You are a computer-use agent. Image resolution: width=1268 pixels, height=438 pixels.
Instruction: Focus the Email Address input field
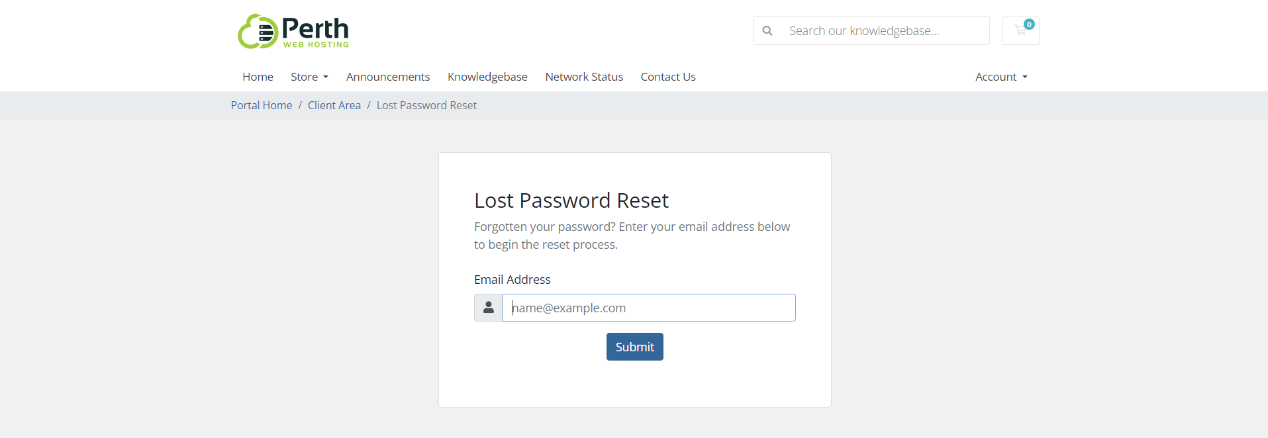click(x=649, y=308)
